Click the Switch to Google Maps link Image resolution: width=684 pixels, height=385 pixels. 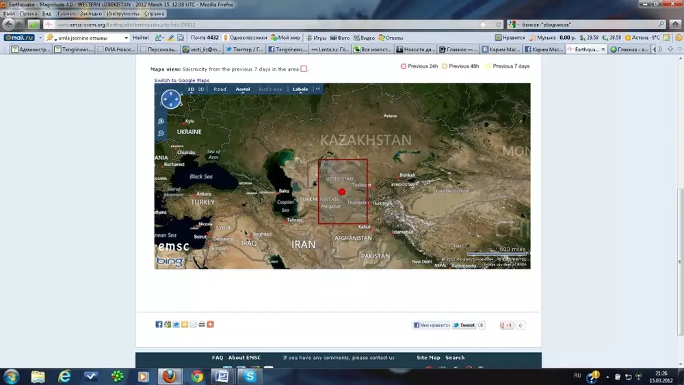click(182, 81)
